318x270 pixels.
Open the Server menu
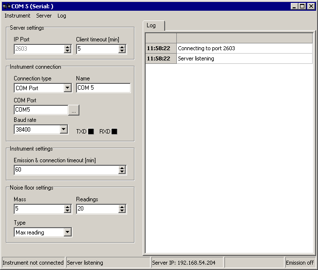(x=44, y=16)
